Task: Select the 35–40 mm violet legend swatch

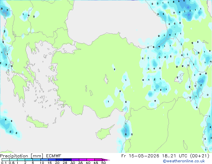Action: pos(83,160)
